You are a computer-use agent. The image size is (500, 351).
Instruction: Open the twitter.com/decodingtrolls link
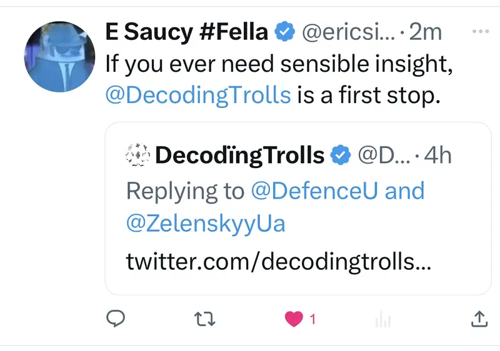tap(278, 260)
